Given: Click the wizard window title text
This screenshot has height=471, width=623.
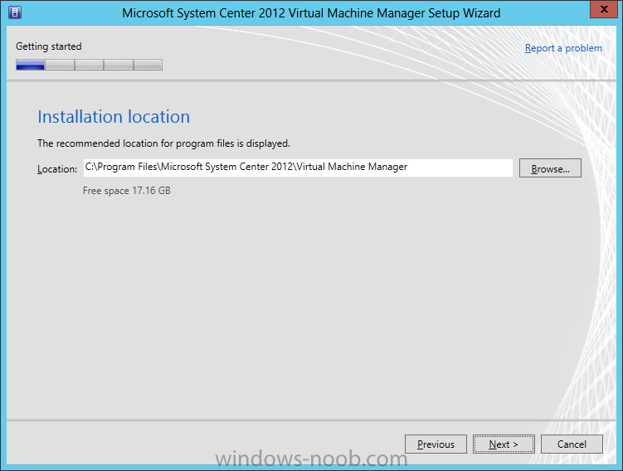Looking at the screenshot, I should (x=311, y=13).
